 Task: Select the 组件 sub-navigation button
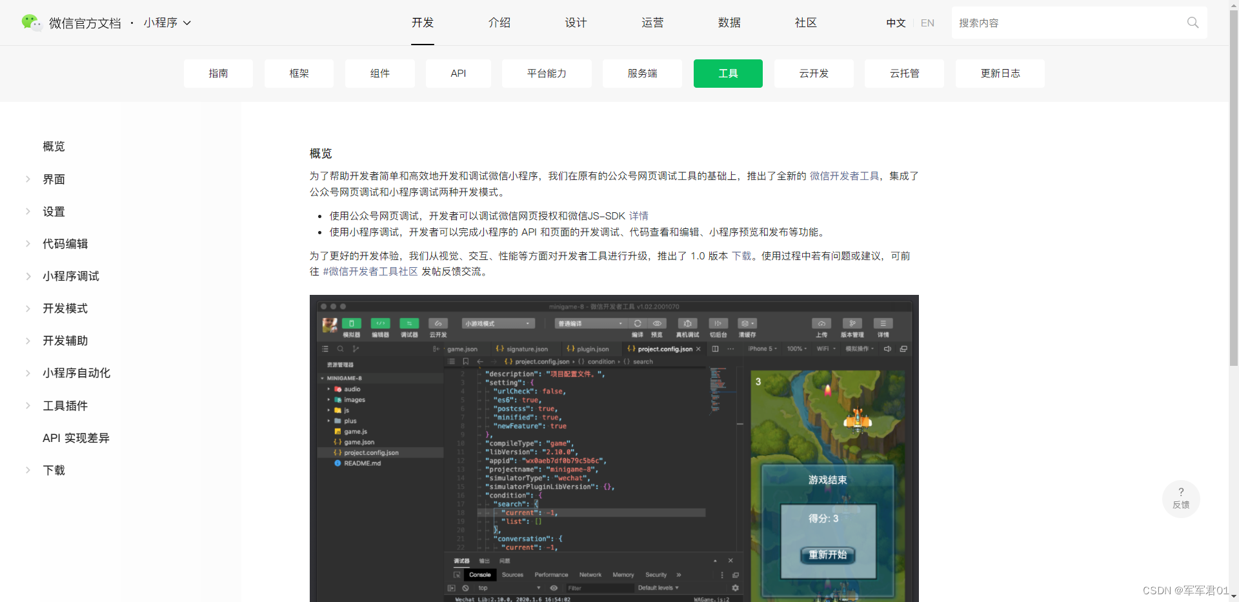pyautogui.click(x=380, y=74)
